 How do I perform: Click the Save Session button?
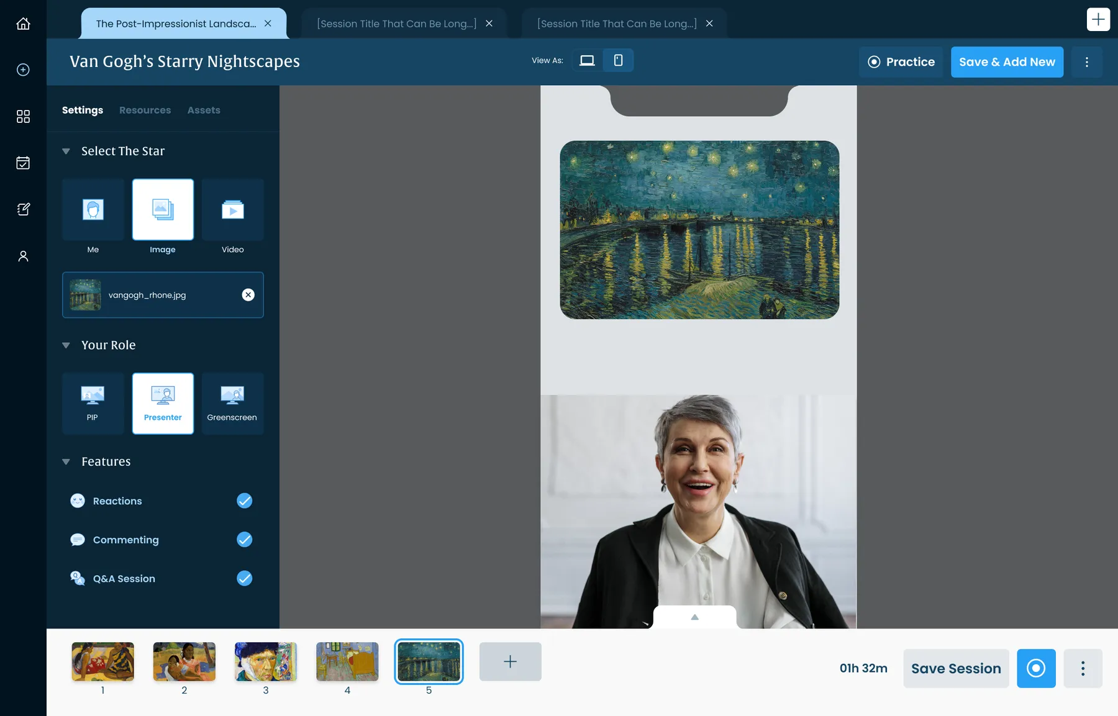coord(956,668)
